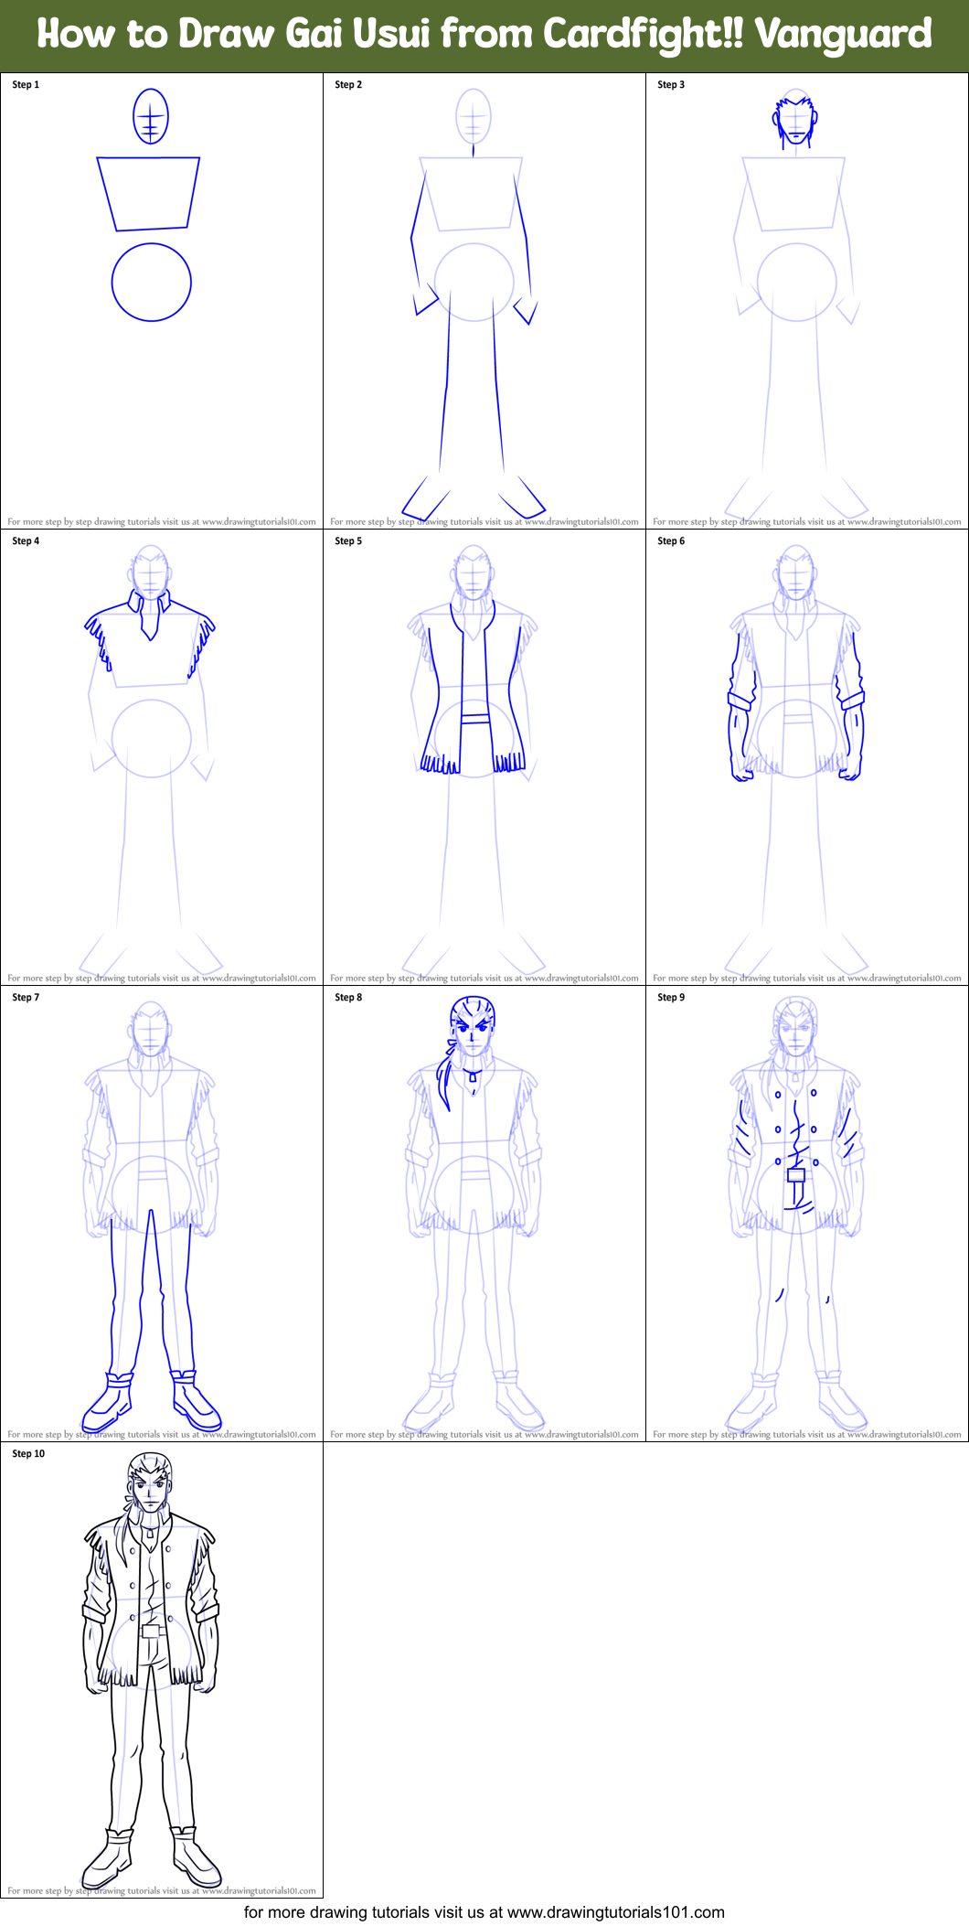Click the Step 5 drawing thumbnail
This screenshot has width=969, height=1926.
(484, 757)
